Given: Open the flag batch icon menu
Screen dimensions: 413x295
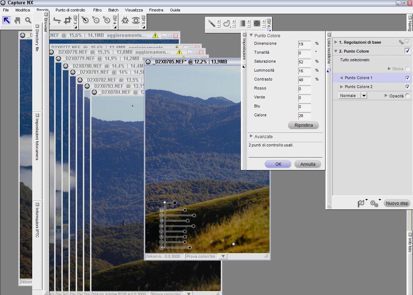Looking at the screenshot, I should pos(361,203).
